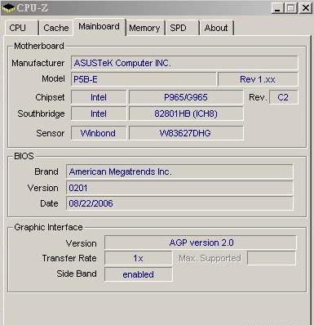Select the Mainboard tab
This screenshot has height=325, width=314.
[100, 27]
